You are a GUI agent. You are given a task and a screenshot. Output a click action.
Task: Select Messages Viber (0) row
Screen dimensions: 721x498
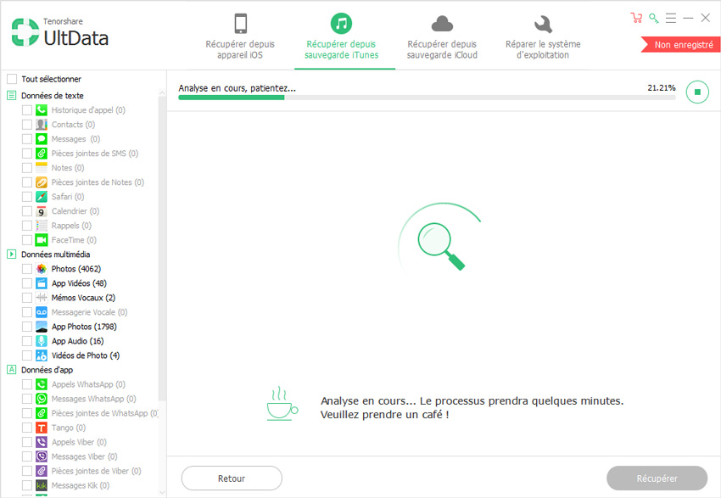70,456
